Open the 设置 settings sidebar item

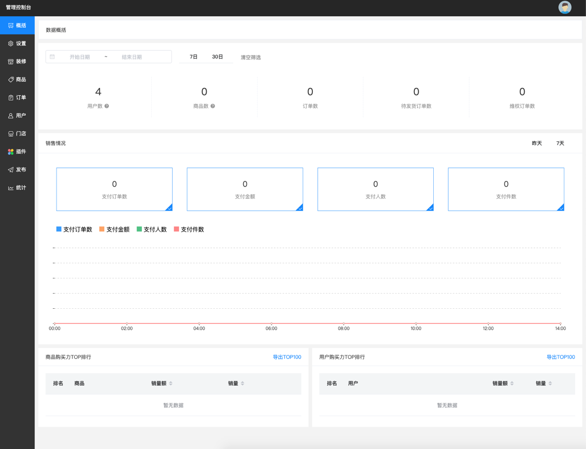coord(17,43)
